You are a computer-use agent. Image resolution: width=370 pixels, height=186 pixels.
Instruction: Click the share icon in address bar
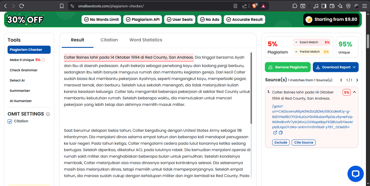click(x=245, y=6)
